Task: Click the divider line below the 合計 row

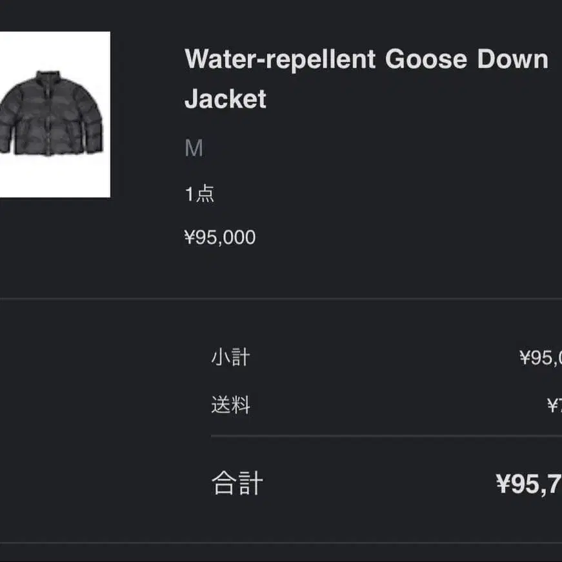Action: point(281,543)
